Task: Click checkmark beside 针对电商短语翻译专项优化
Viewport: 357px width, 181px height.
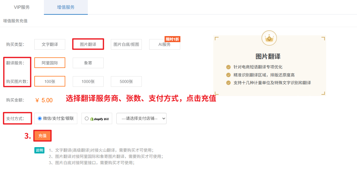Action: point(228,67)
